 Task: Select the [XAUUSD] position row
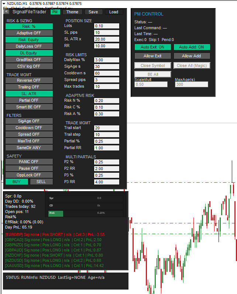tap(55, 266)
